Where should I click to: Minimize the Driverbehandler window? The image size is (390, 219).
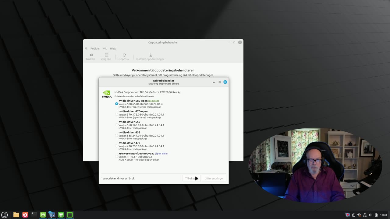214,82
